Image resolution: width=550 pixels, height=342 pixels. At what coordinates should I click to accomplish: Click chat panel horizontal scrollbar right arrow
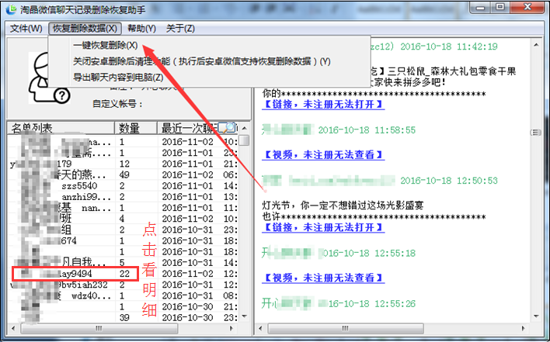tap(523, 328)
